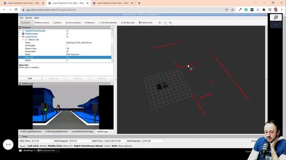This screenshot has height=160, width=286.
Task: Select the 2D Pose Estimate tool
Action: pyautogui.click(x=108, y=23)
